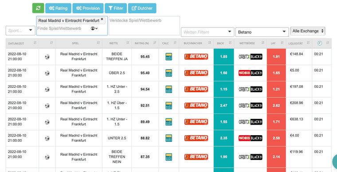Click lay odds 2.14 cell
The width and height of the screenshot is (337, 172).
click(x=276, y=157)
